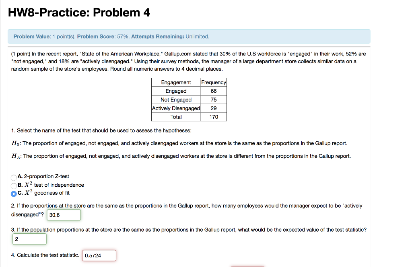Click the Frequency column header
The width and height of the screenshot is (412, 267).
pos(213,82)
